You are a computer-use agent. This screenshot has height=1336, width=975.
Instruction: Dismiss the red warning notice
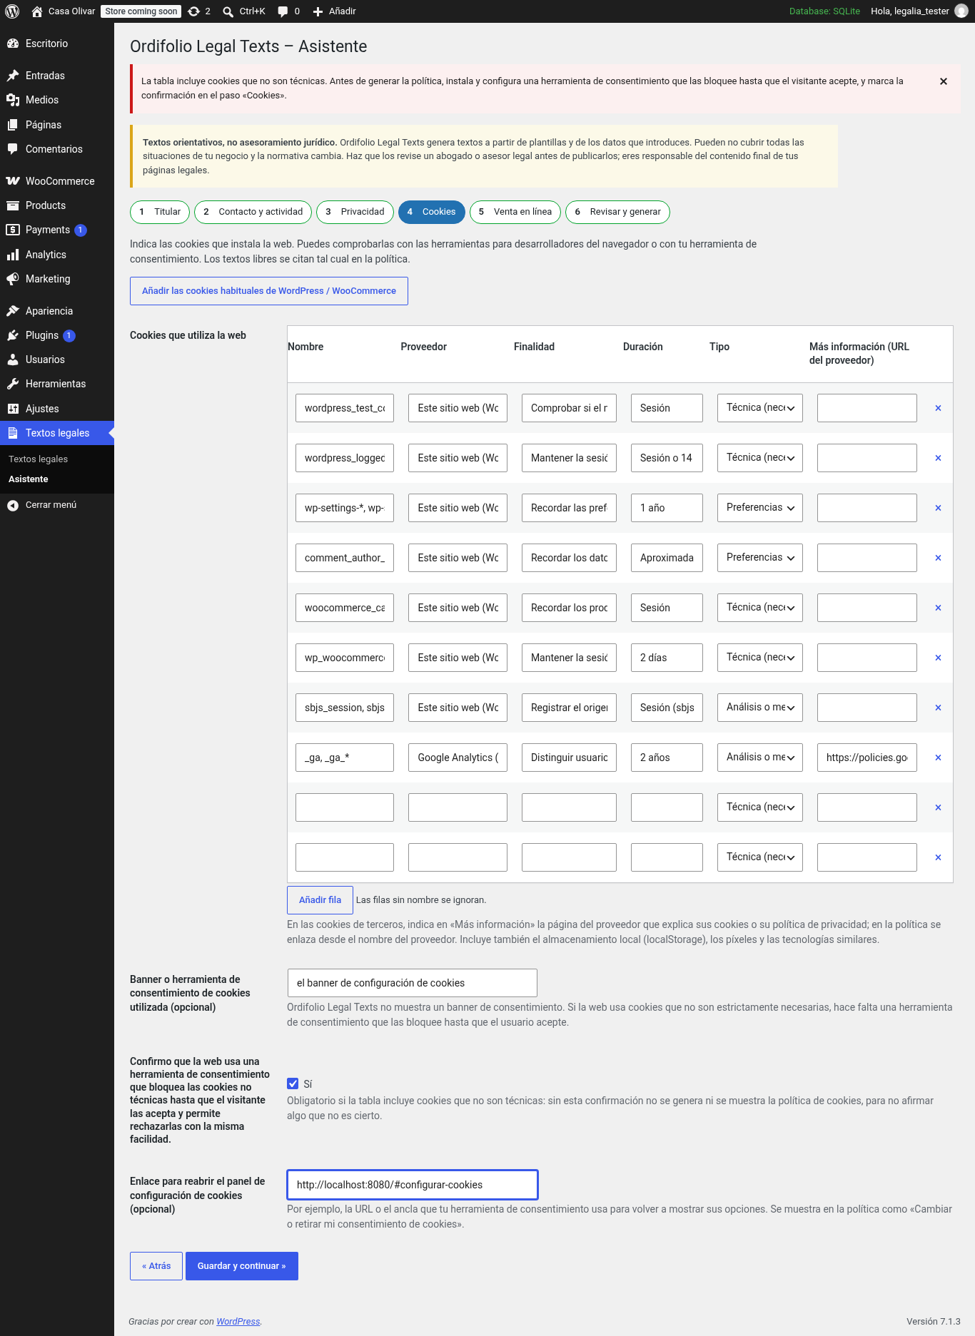[x=944, y=81]
